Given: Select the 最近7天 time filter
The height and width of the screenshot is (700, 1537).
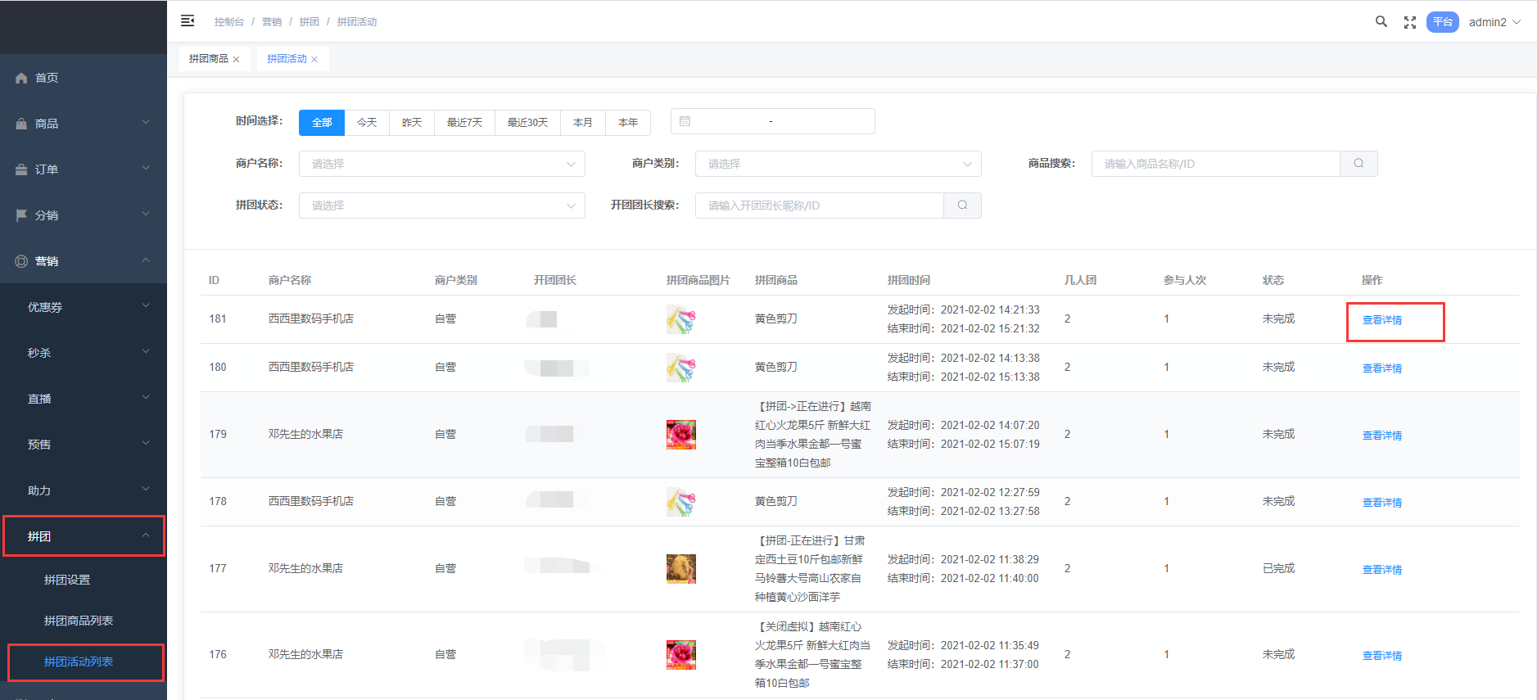Looking at the screenshot, I should pos(464,123).
